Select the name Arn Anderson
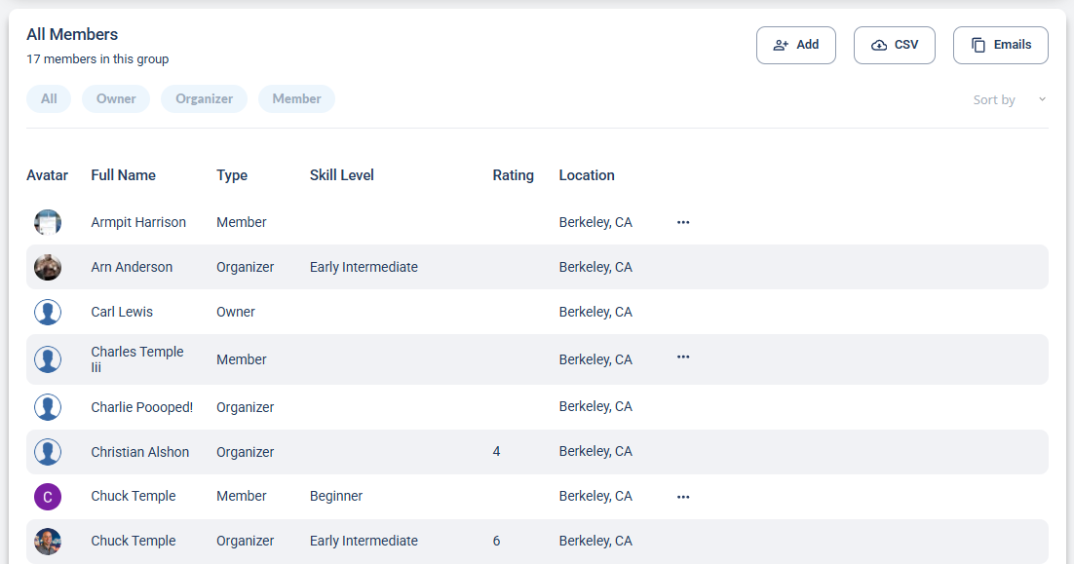Screen dimensions: 1074x564 (x=132, y=267)
